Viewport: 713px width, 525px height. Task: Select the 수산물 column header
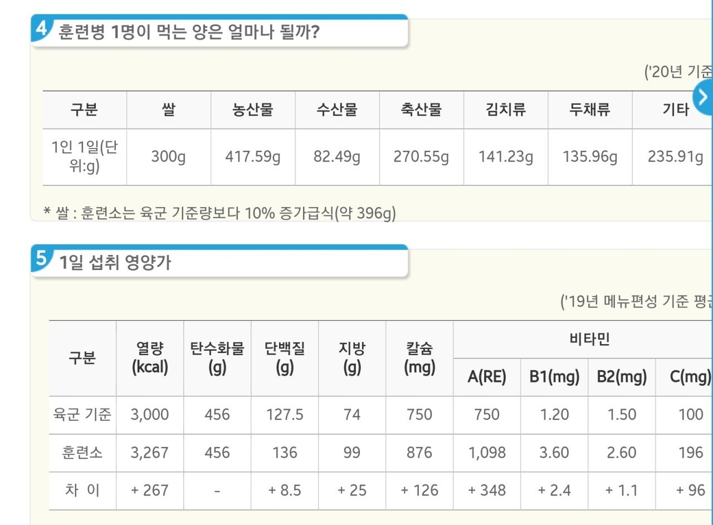pyautogui.click(x=337, y=110)
